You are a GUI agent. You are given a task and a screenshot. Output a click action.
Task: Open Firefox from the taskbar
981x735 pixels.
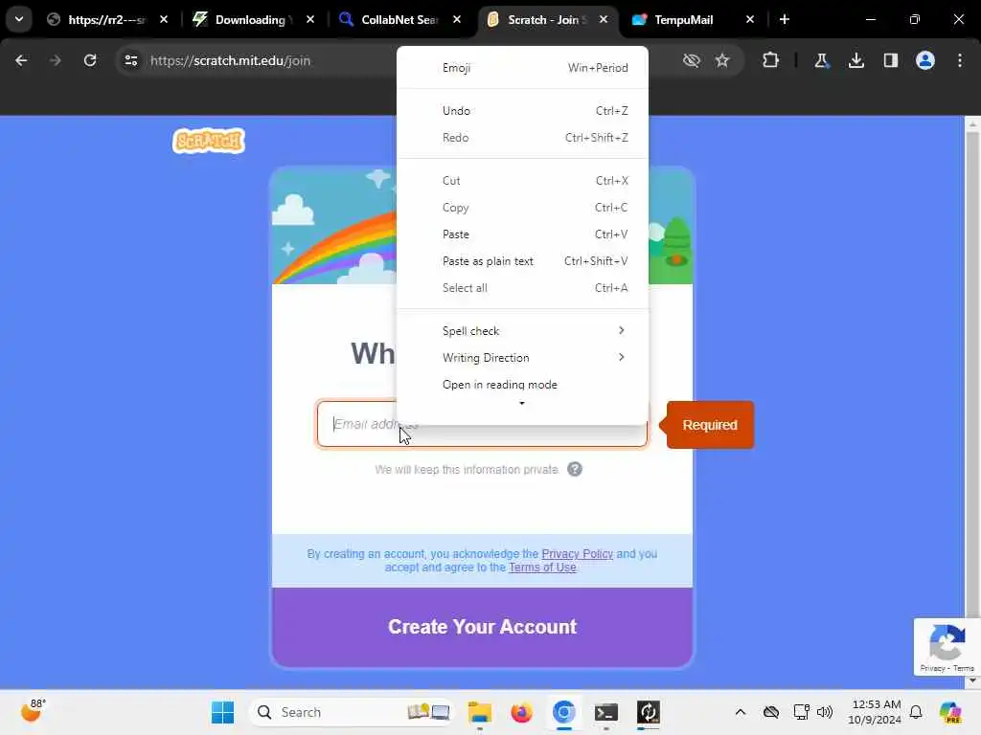coord(522,712)
